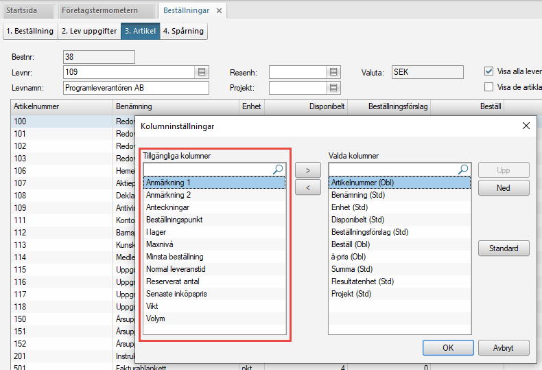Image resolution: width=542 pixels, height=370 pixels.
Task: Confirm column settings with OK
Action: pos(448,347)
